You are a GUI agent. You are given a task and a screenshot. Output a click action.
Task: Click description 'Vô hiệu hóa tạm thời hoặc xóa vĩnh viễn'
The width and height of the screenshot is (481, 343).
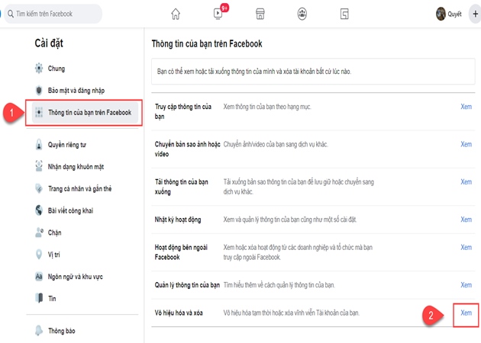point(291,313)
